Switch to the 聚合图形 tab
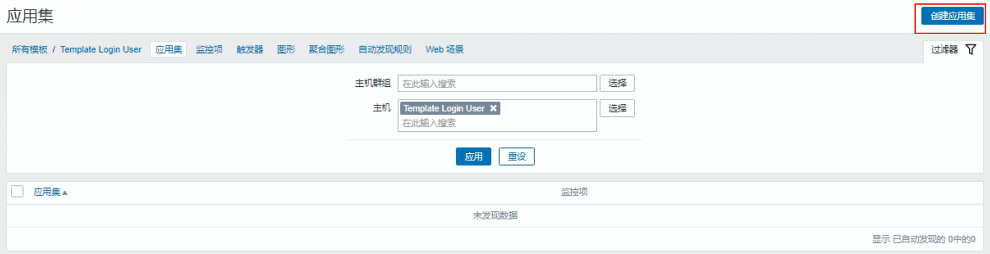The height and width of the screenshot is (254, 990). coord(326,50)
